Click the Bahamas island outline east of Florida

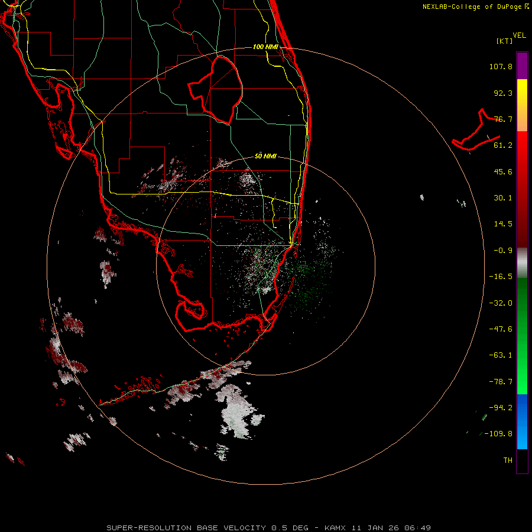pos(476,130)
